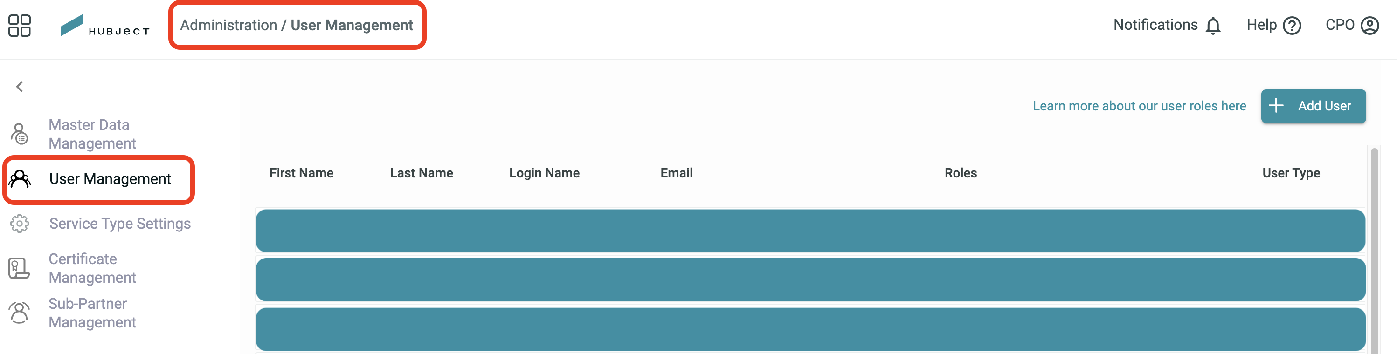Follow the Learn more about user roles link
The image size is (1397, 354).
coord(1139,106)
